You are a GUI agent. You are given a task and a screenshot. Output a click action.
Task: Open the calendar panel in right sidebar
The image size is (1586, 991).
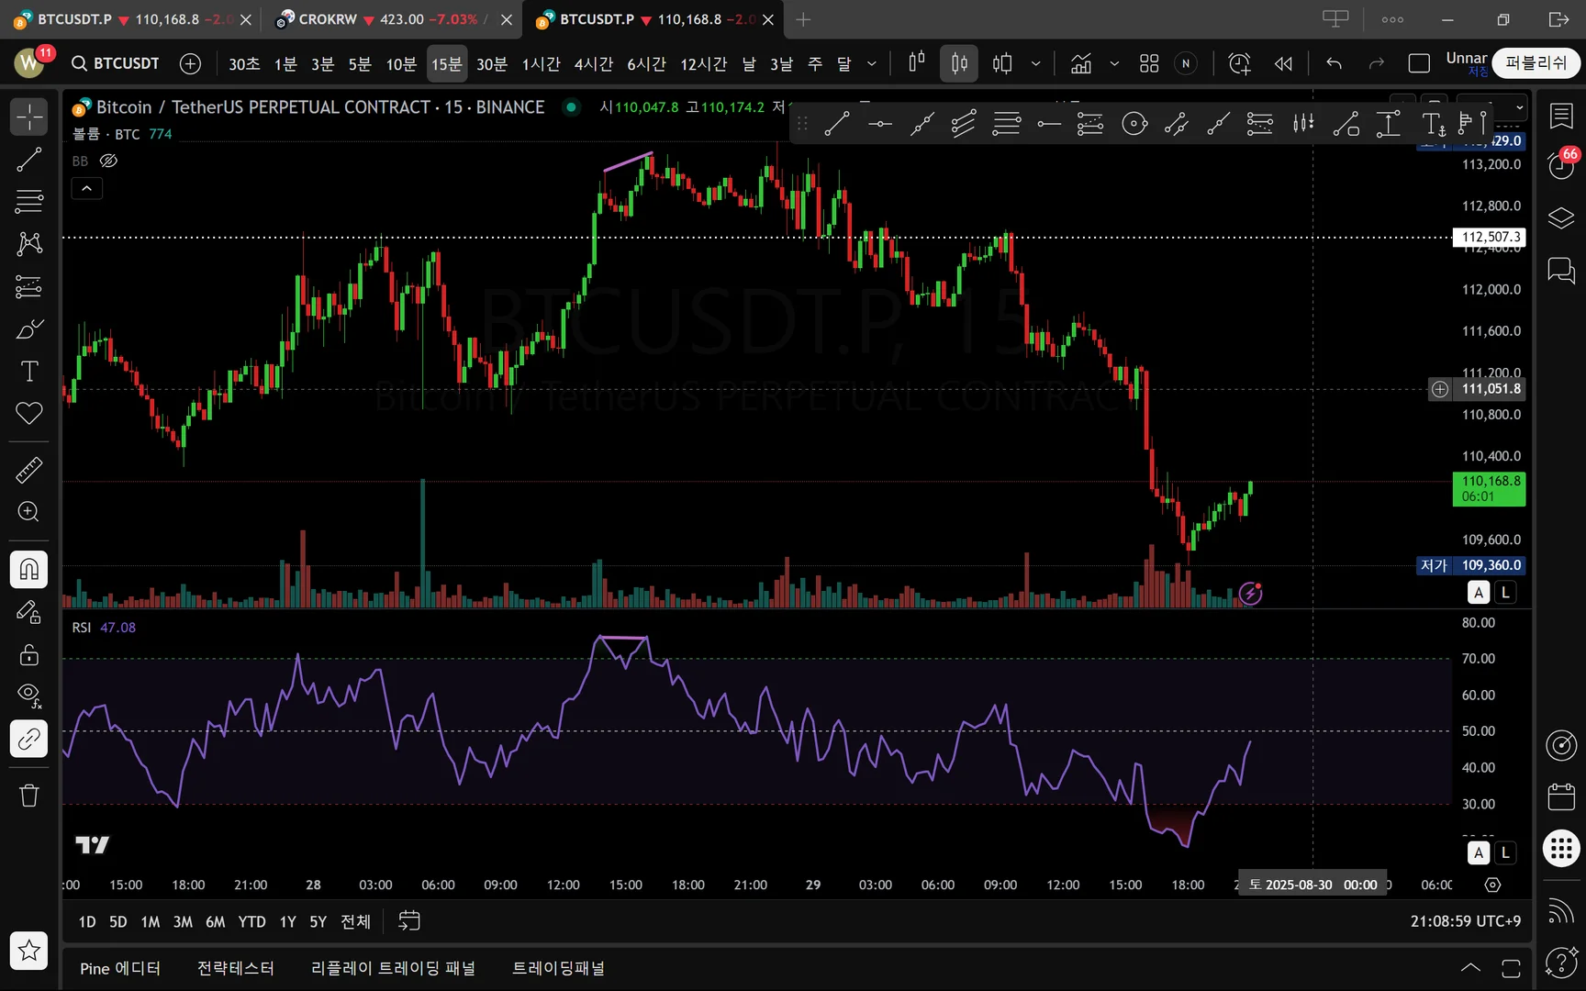click(1561, 796)
